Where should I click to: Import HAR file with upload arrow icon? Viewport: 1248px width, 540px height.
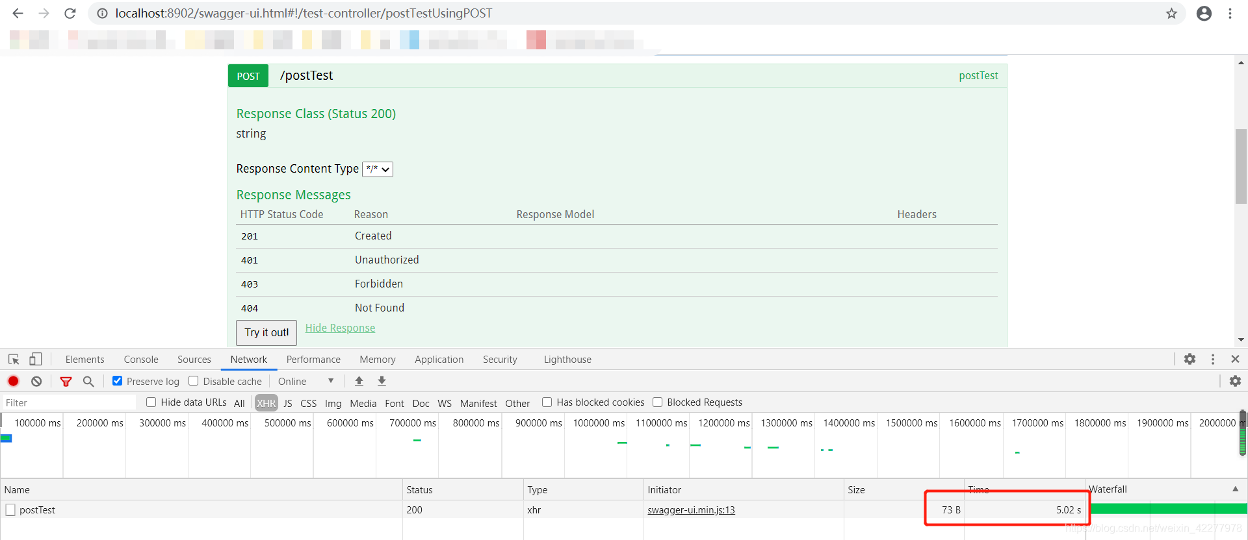click(x=359, y=381)
